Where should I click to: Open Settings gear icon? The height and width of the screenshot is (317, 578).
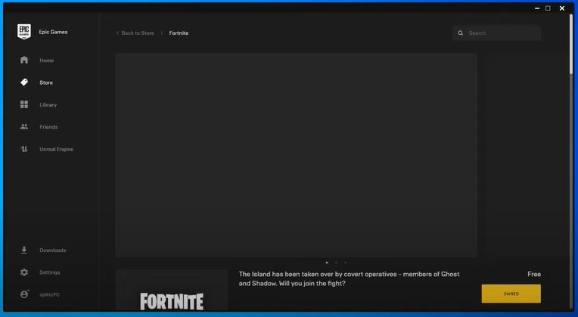[x=24, y=272]
